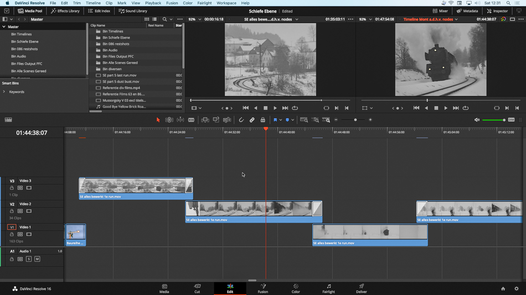
Task: Open the Deliver page
Action: point(361,288)
